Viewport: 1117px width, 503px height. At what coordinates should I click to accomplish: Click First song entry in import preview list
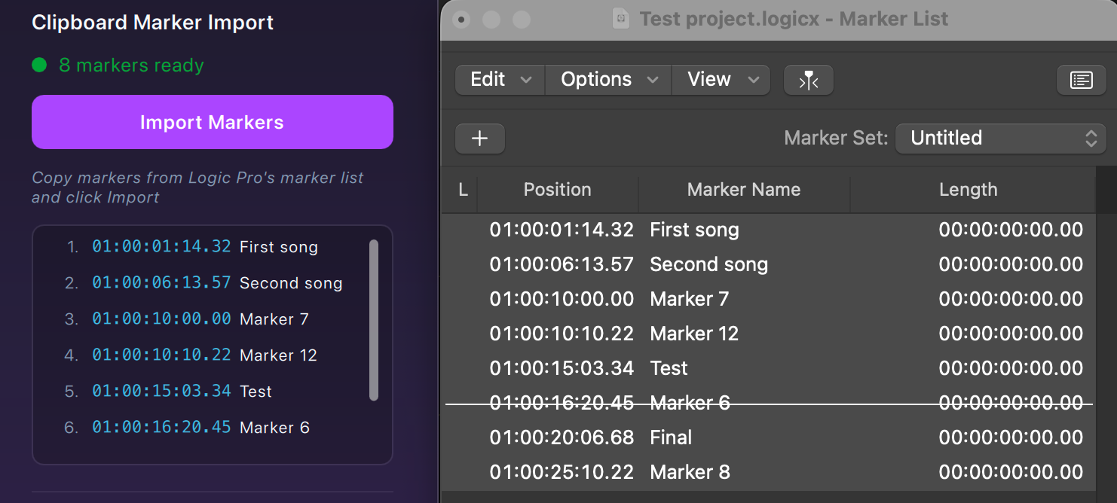pos(279,247)
